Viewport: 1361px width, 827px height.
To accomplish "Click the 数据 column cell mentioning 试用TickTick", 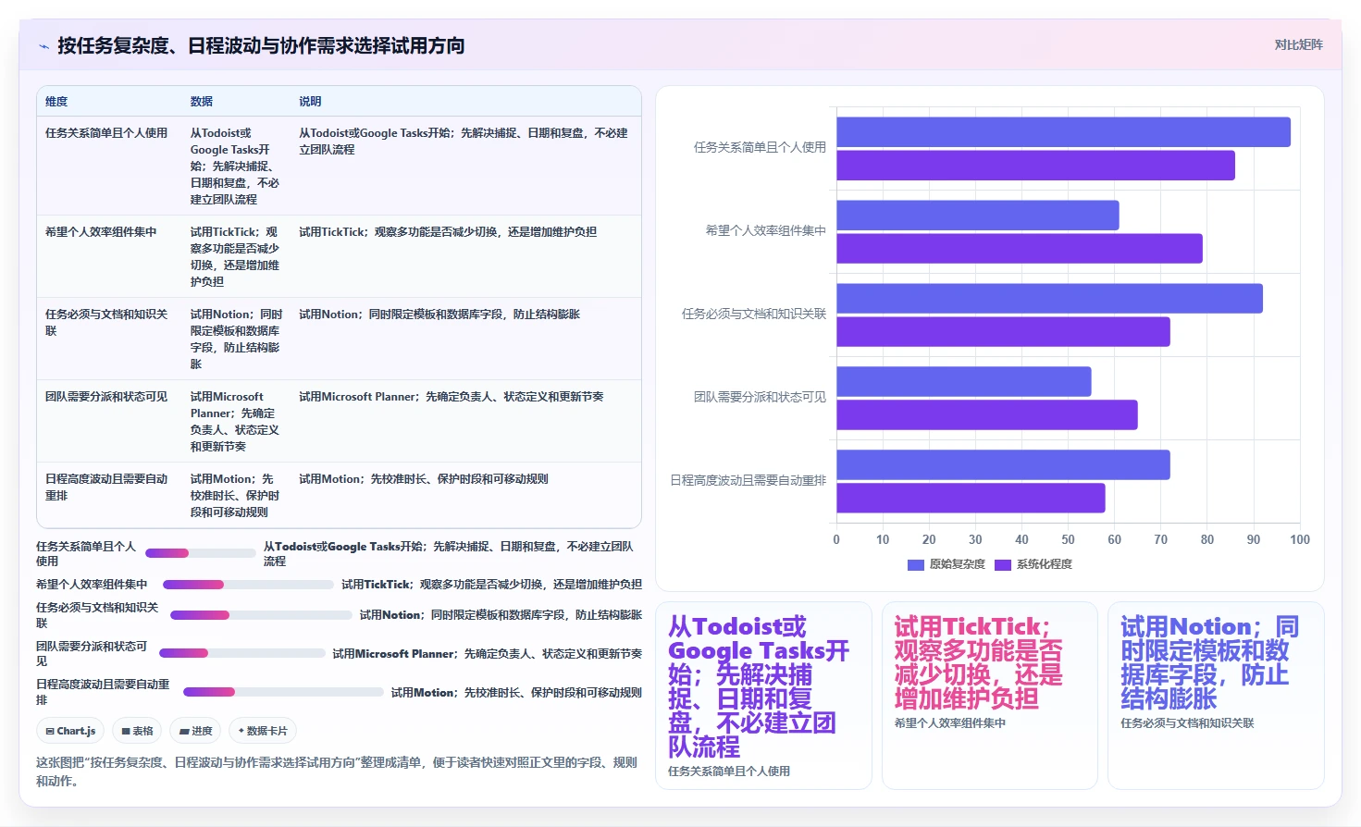I will click(236, 256).
